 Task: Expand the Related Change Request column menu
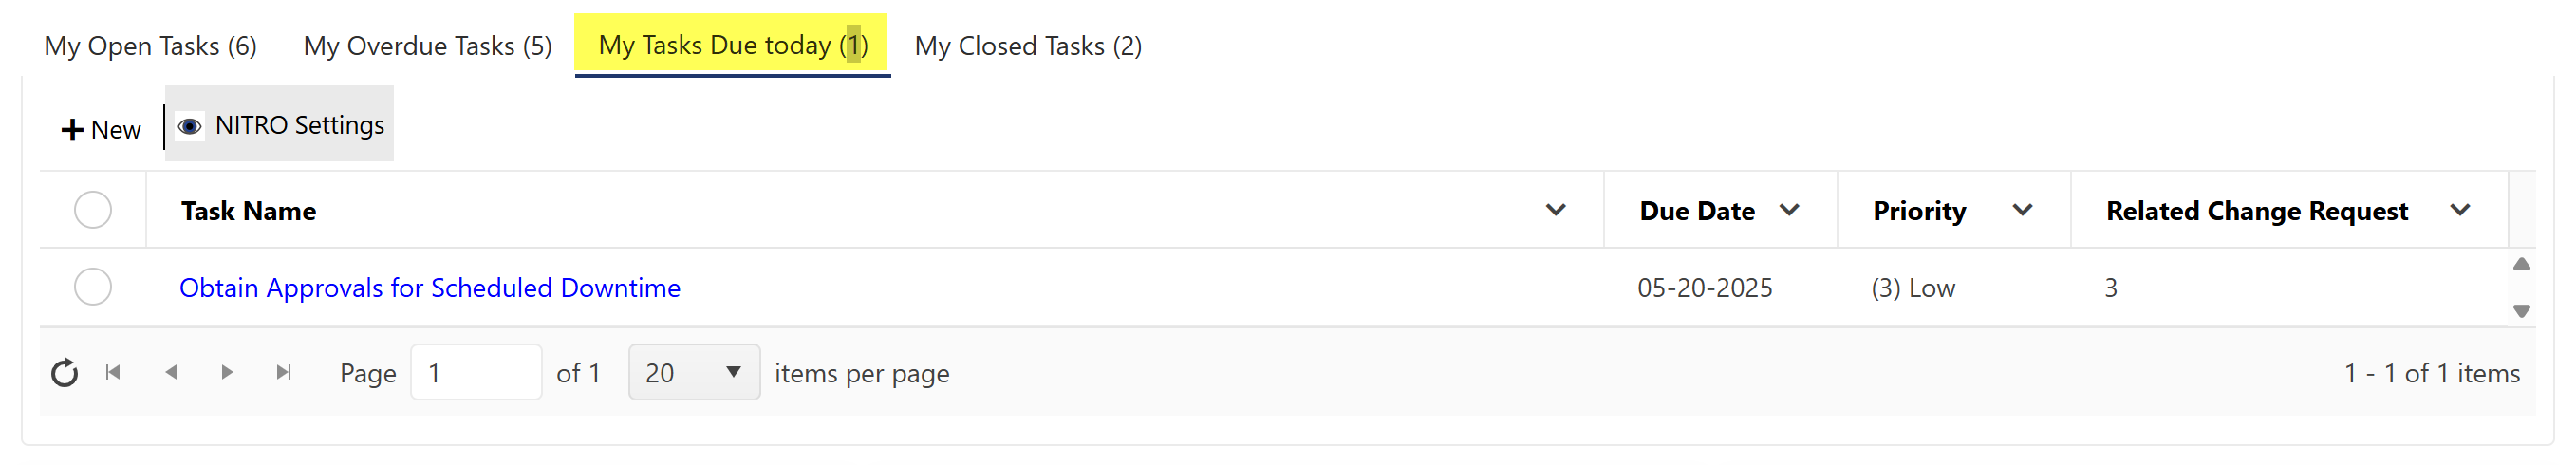[x=2460, y=210]
